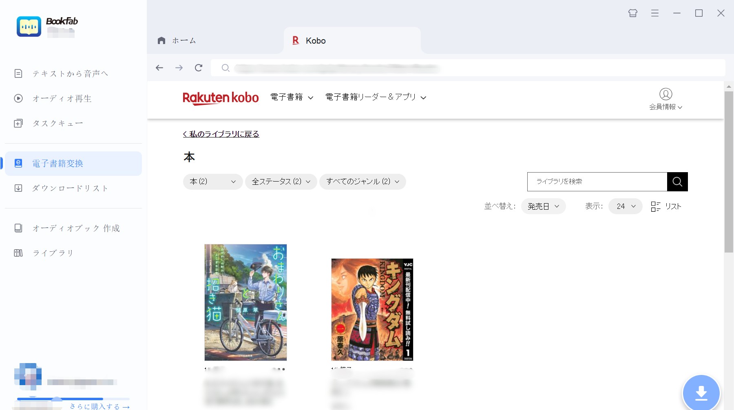Click the Rakuten Kobo logo
The image size is (734, 410).
tap(221, 98)
